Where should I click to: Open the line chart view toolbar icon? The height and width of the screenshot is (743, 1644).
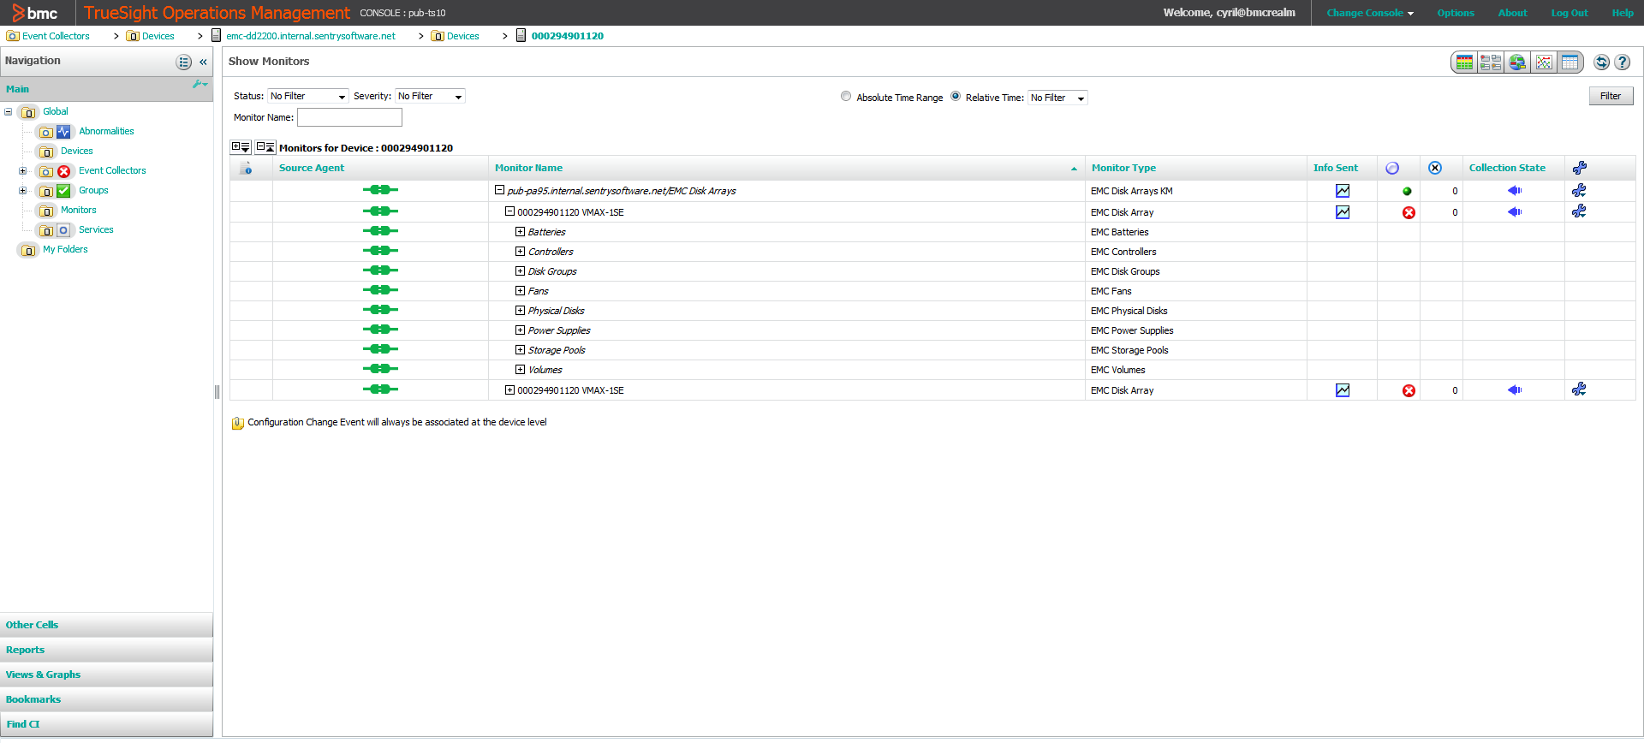1544,62
